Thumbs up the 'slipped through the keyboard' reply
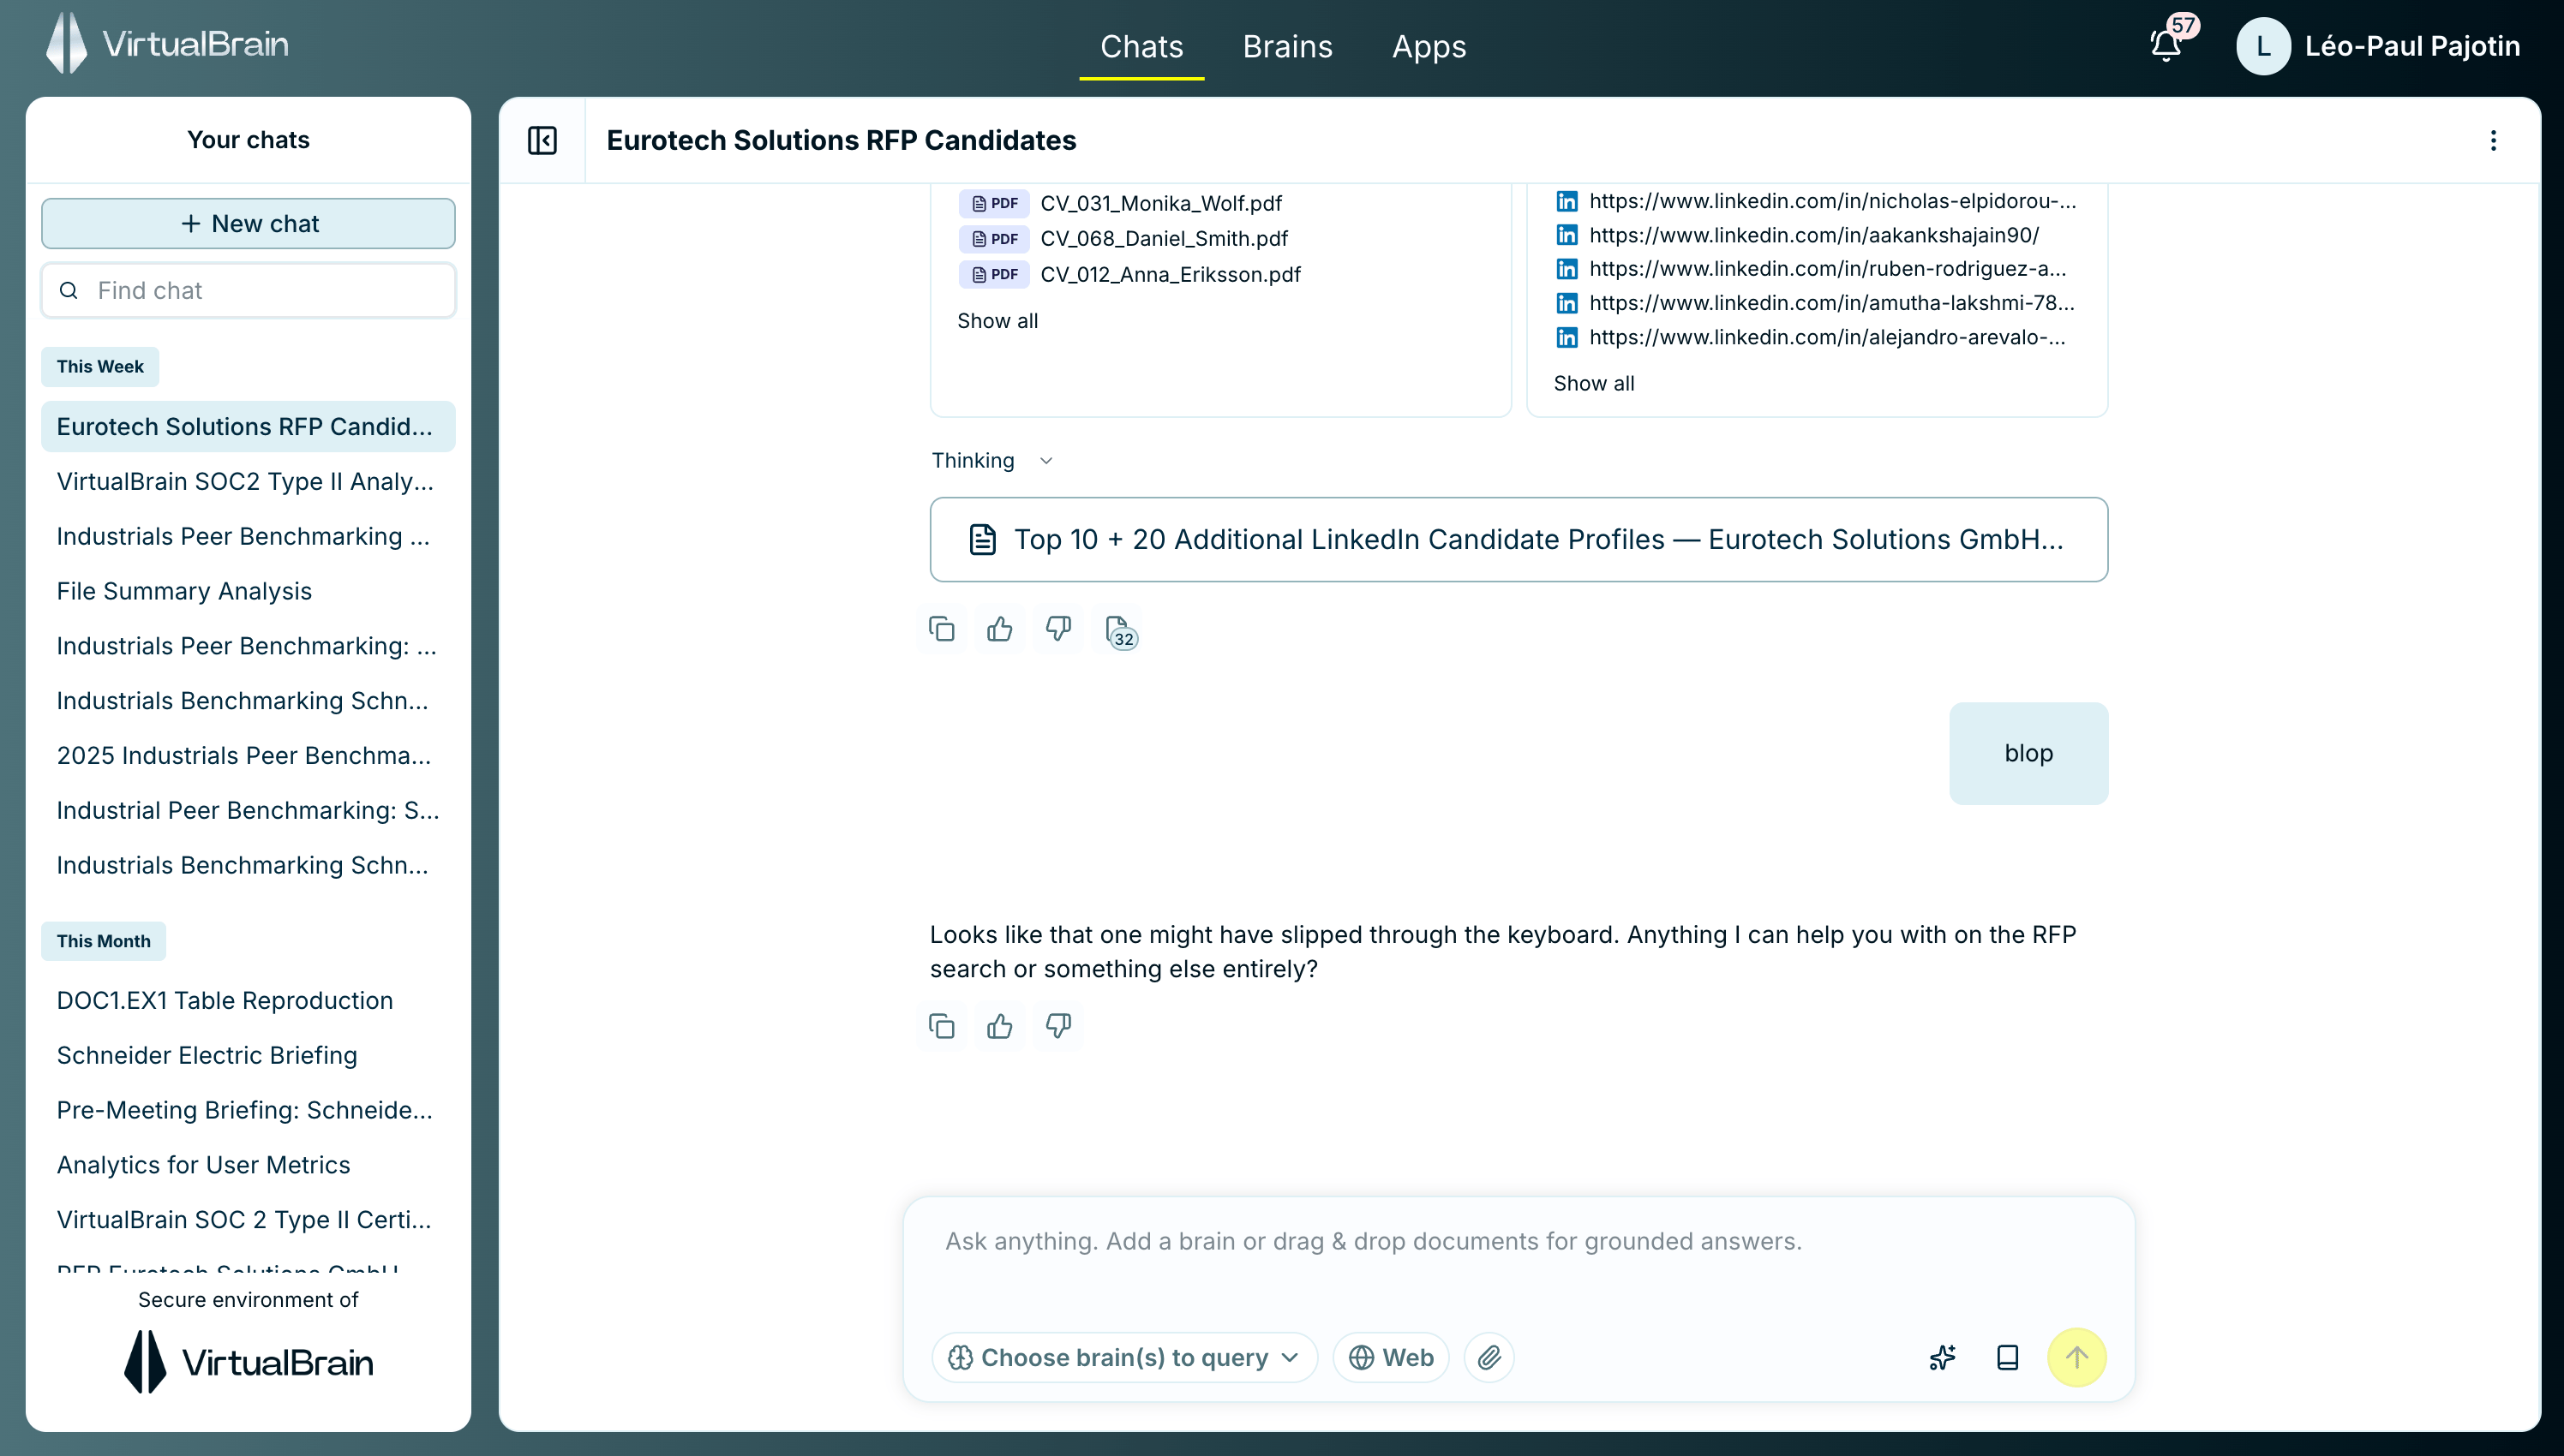 coord(999,1026)
